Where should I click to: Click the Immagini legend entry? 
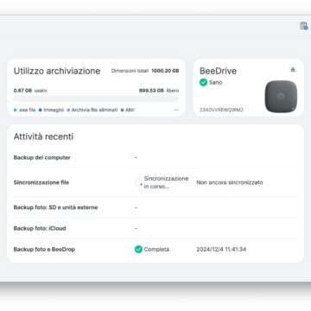click(51, 110)
